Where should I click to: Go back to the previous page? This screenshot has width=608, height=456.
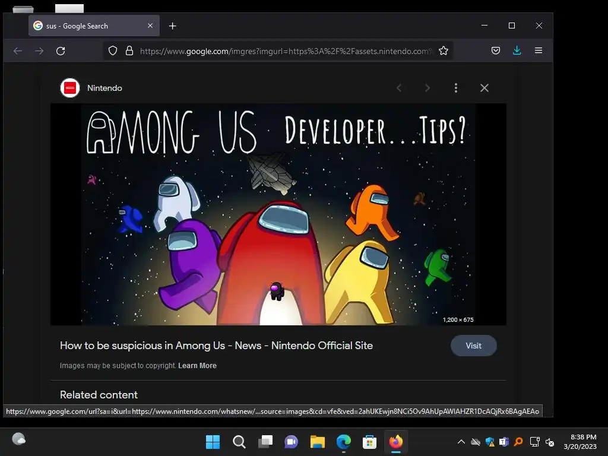(x=18, y=51)
